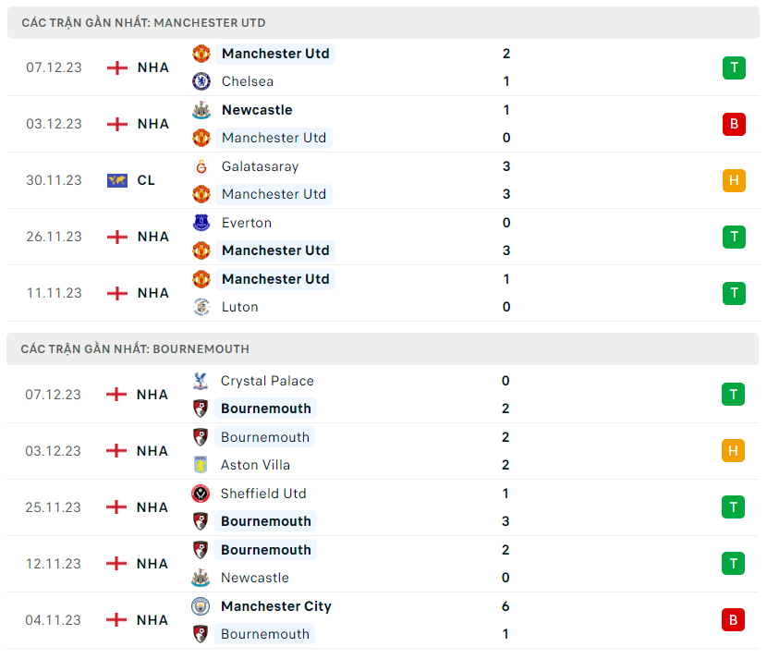Click the orange H badge for Galatasaray match
Image resolution: width=767 pixels, height=659 pixels.
pyautogui.click(x=734, y=180)
